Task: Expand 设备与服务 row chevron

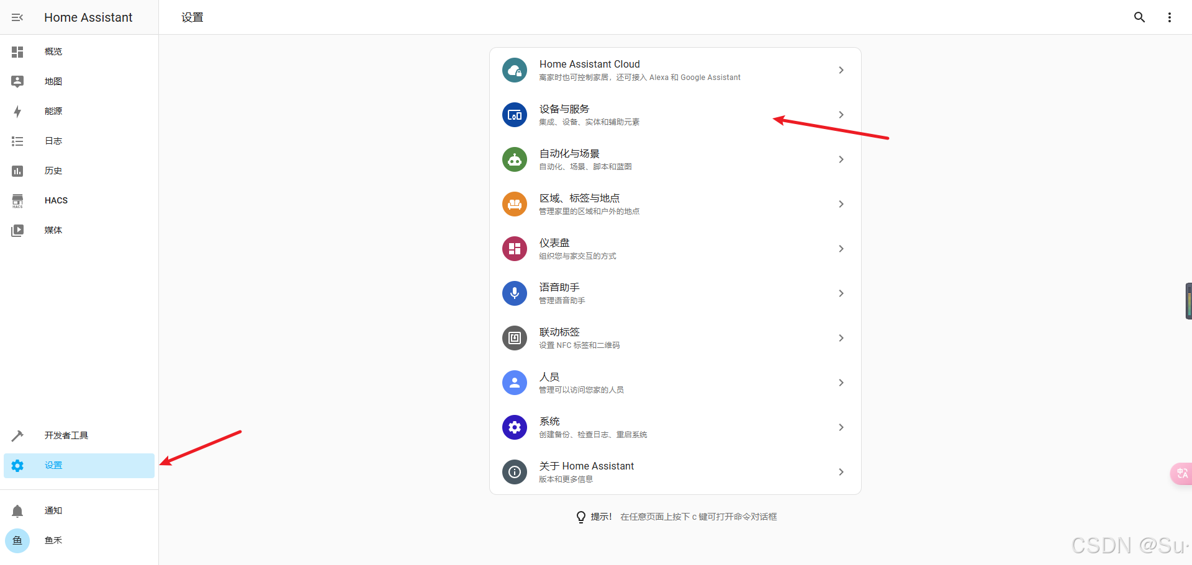Action: coord(841,115)
